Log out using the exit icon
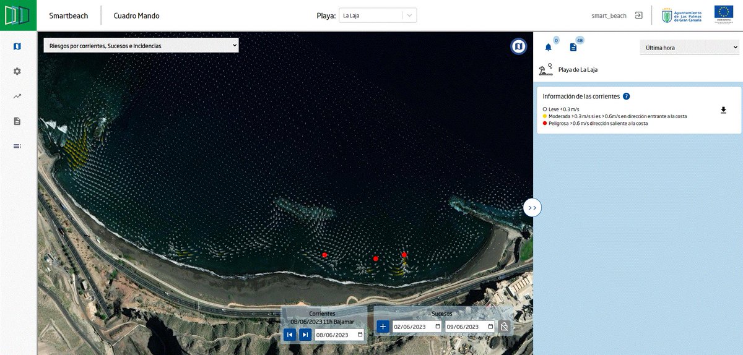This screenshot has height=355, width=743. pos(639,15)
